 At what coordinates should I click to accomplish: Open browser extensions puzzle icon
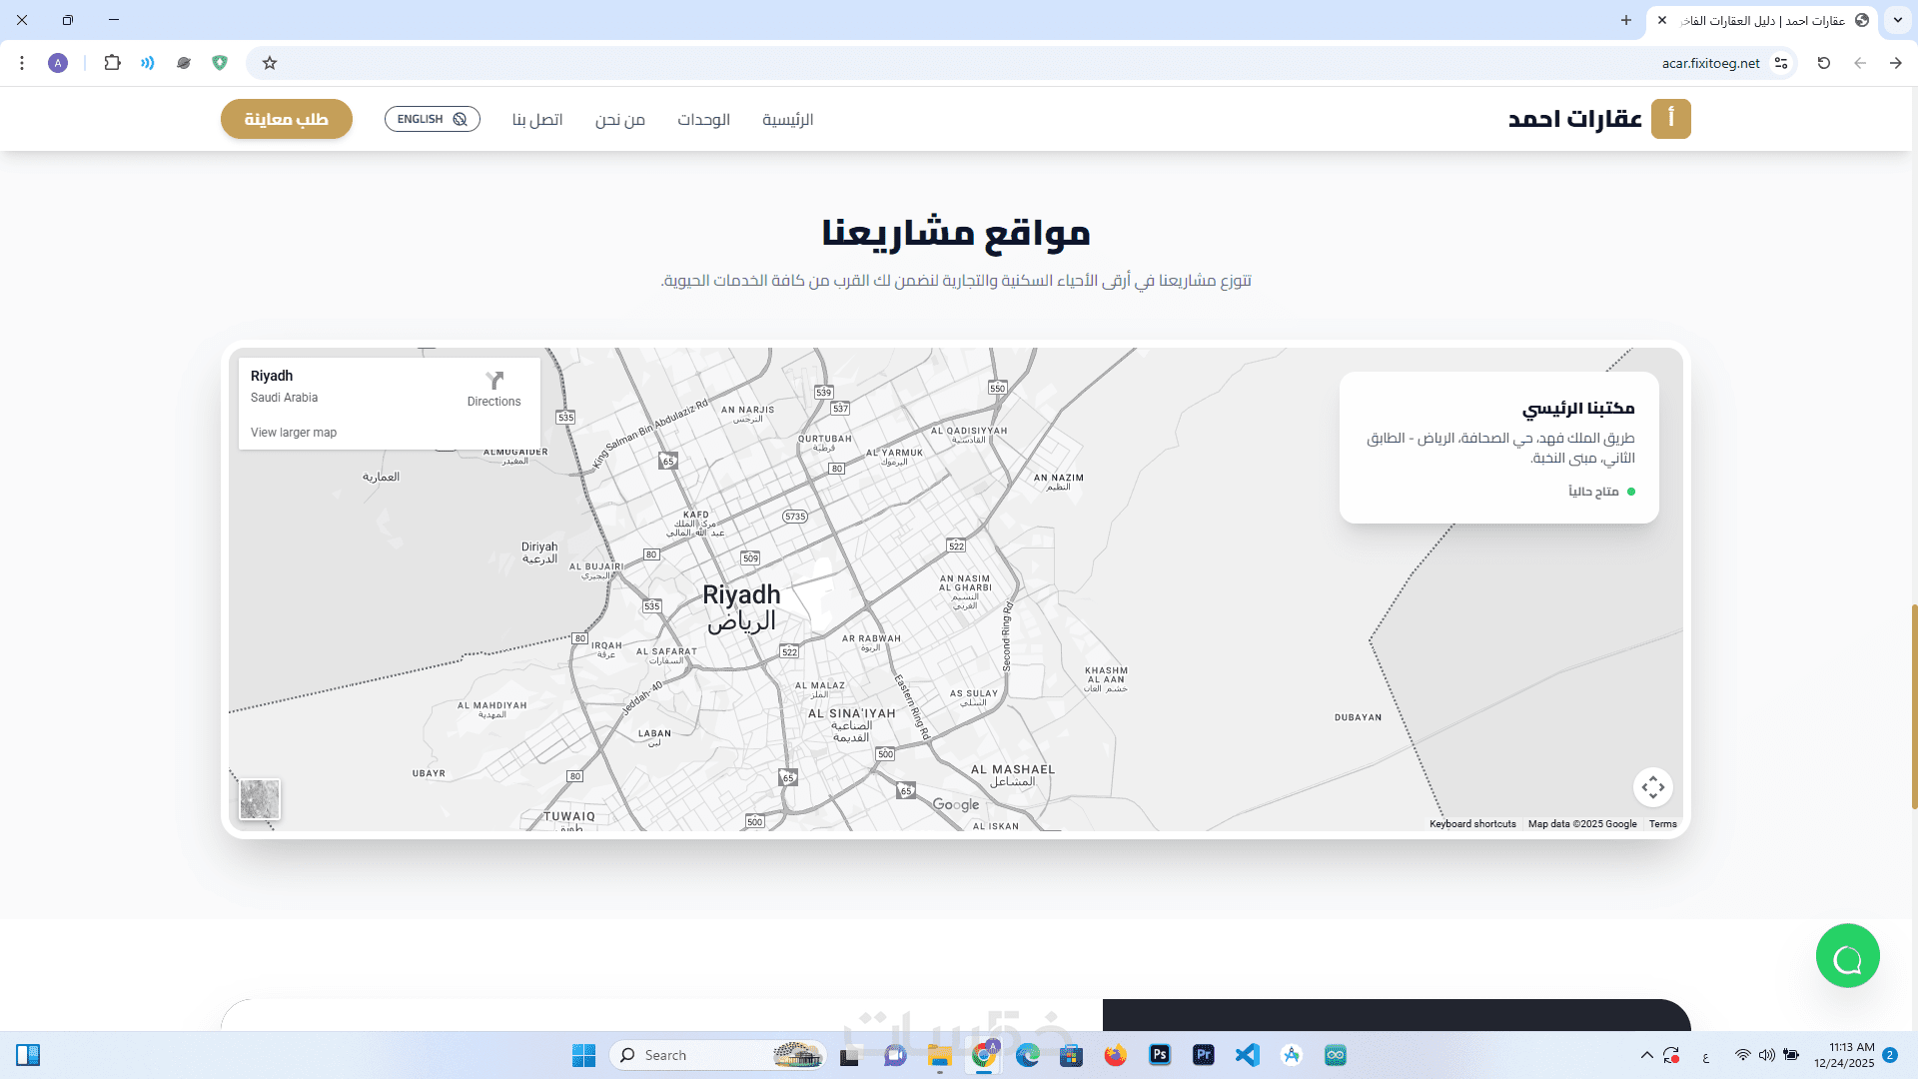[112, 63]
